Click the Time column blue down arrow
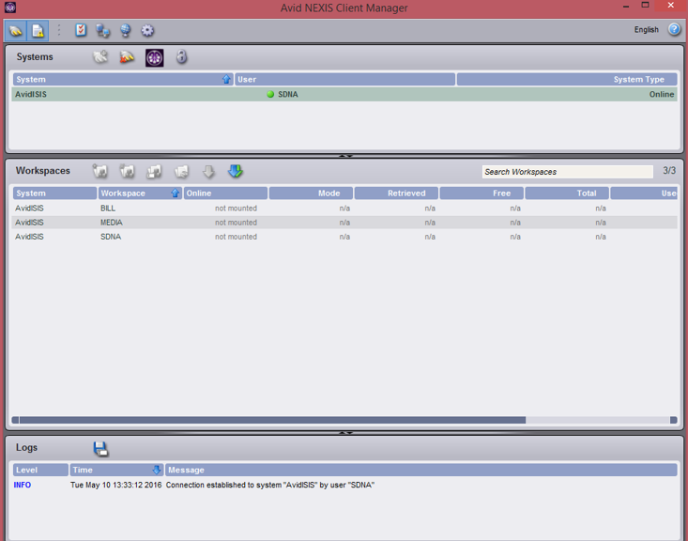The height and width of the screenshot is (541, 688). [156, 470]
